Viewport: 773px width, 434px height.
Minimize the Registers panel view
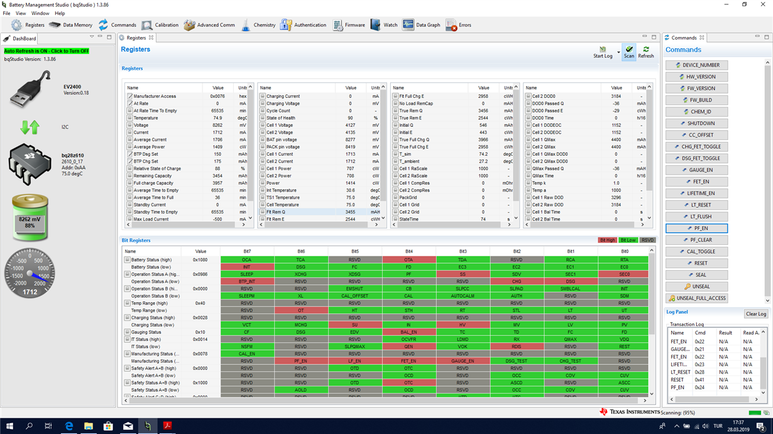coord(645,37)
